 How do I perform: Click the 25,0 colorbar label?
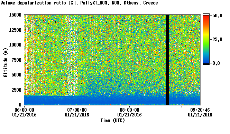pos(216,39)
